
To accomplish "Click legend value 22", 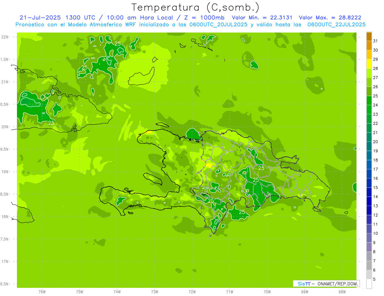I will click(376, 124).
